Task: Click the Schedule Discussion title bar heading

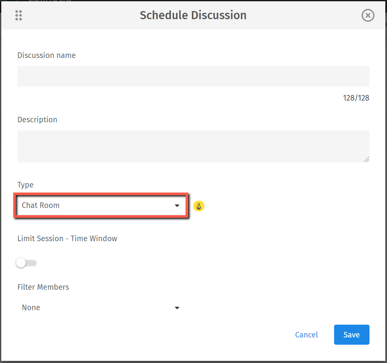Action: click(x=193, y=16)
